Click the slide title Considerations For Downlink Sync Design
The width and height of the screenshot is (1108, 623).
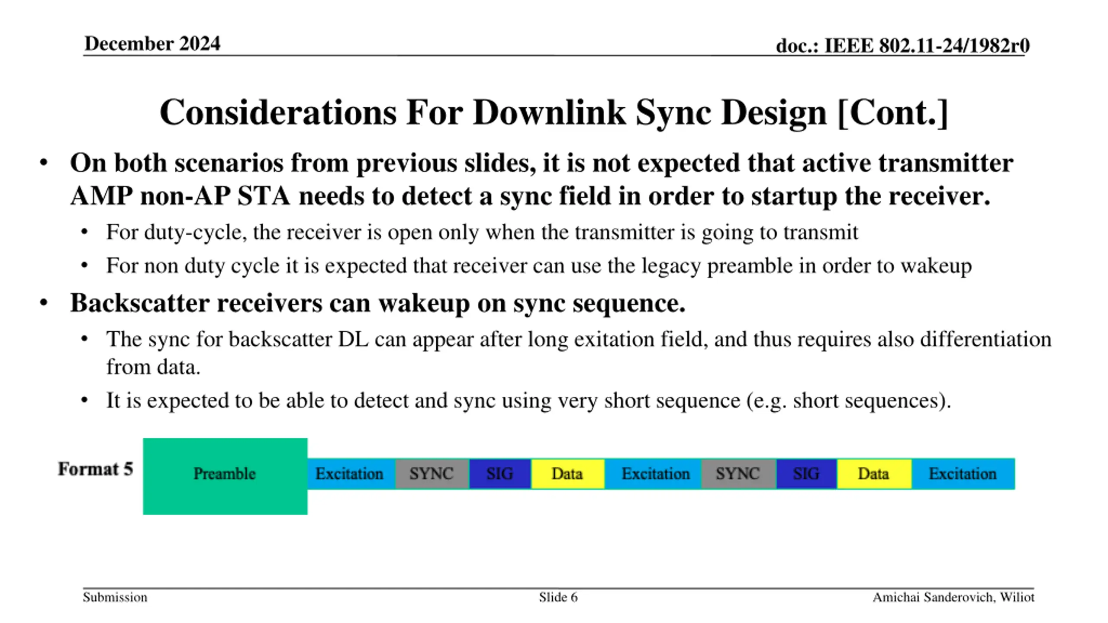[554, 112]
